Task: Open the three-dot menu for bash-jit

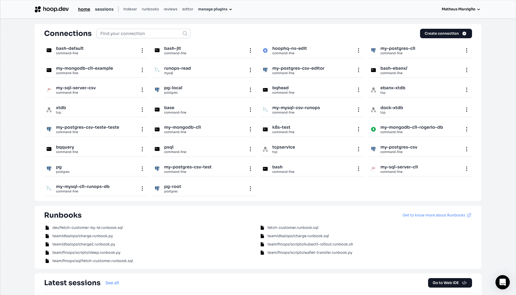Action: (x=250, y=50)
